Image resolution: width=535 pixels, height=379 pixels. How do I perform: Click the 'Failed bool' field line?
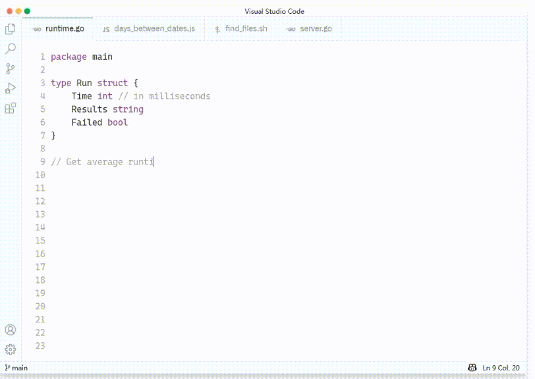click(99, 122)
